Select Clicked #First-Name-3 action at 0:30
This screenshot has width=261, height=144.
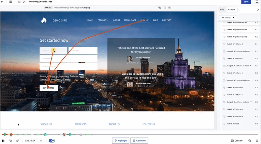[x=241, y=88]
